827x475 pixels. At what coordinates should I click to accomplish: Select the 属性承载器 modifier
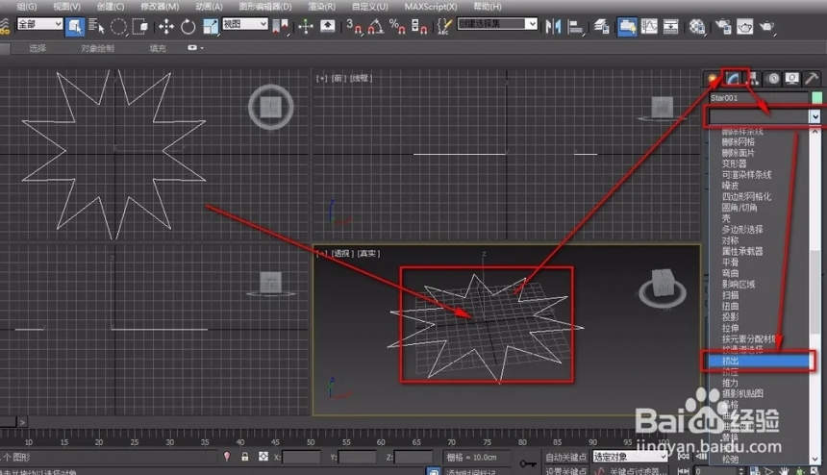pos(742,251)
